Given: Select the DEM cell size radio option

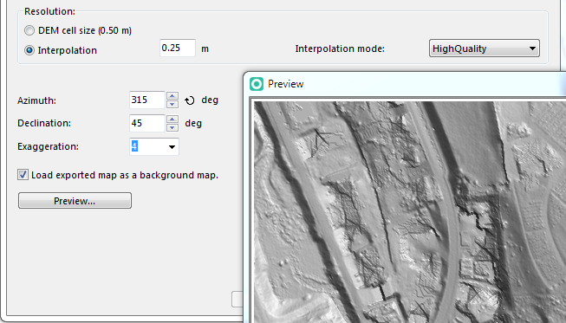Looking at the screenshot, I should pyautogui.click(x=29, y=30).
